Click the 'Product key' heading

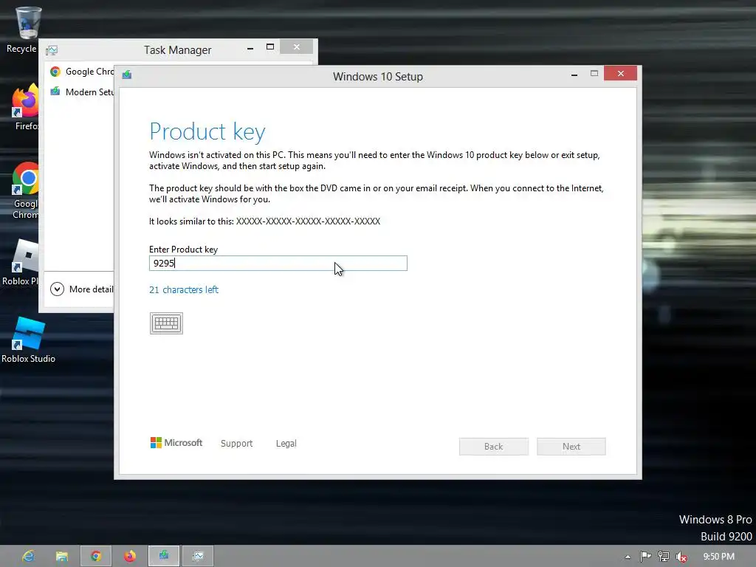pyautogui.click(x=207, y=131)
